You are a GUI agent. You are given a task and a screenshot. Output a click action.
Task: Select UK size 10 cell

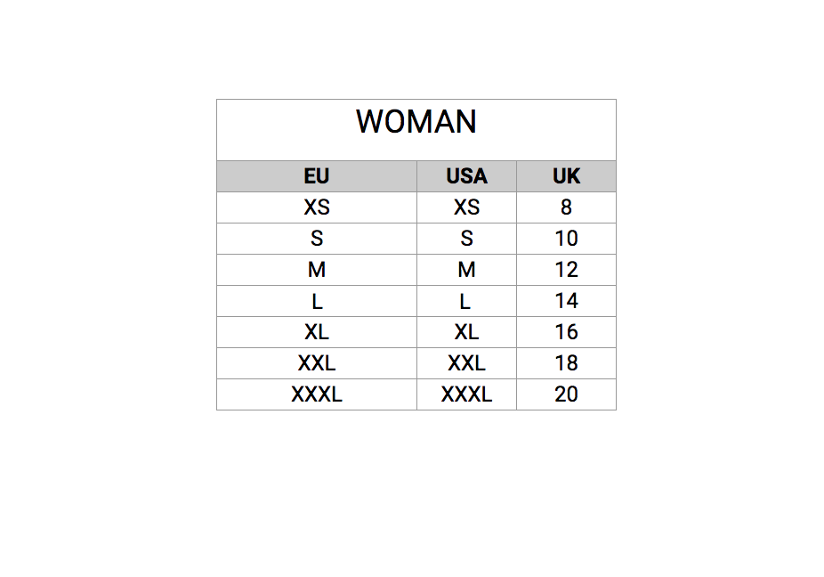pyautogui.click(x=566, y=239)
